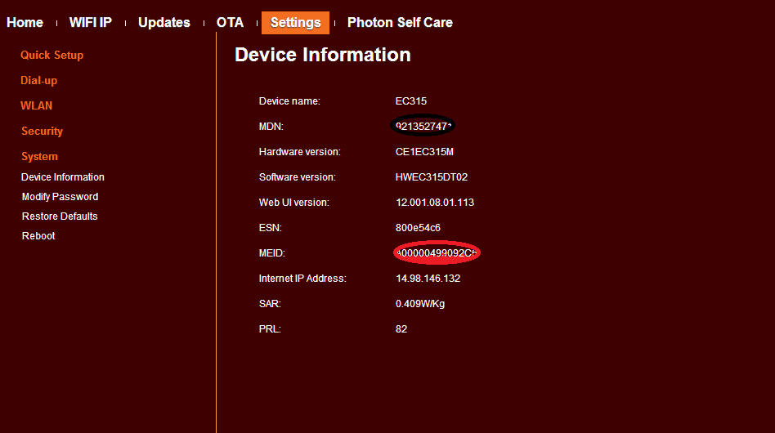Select Device Information in sidebar

tap(63, 176)
